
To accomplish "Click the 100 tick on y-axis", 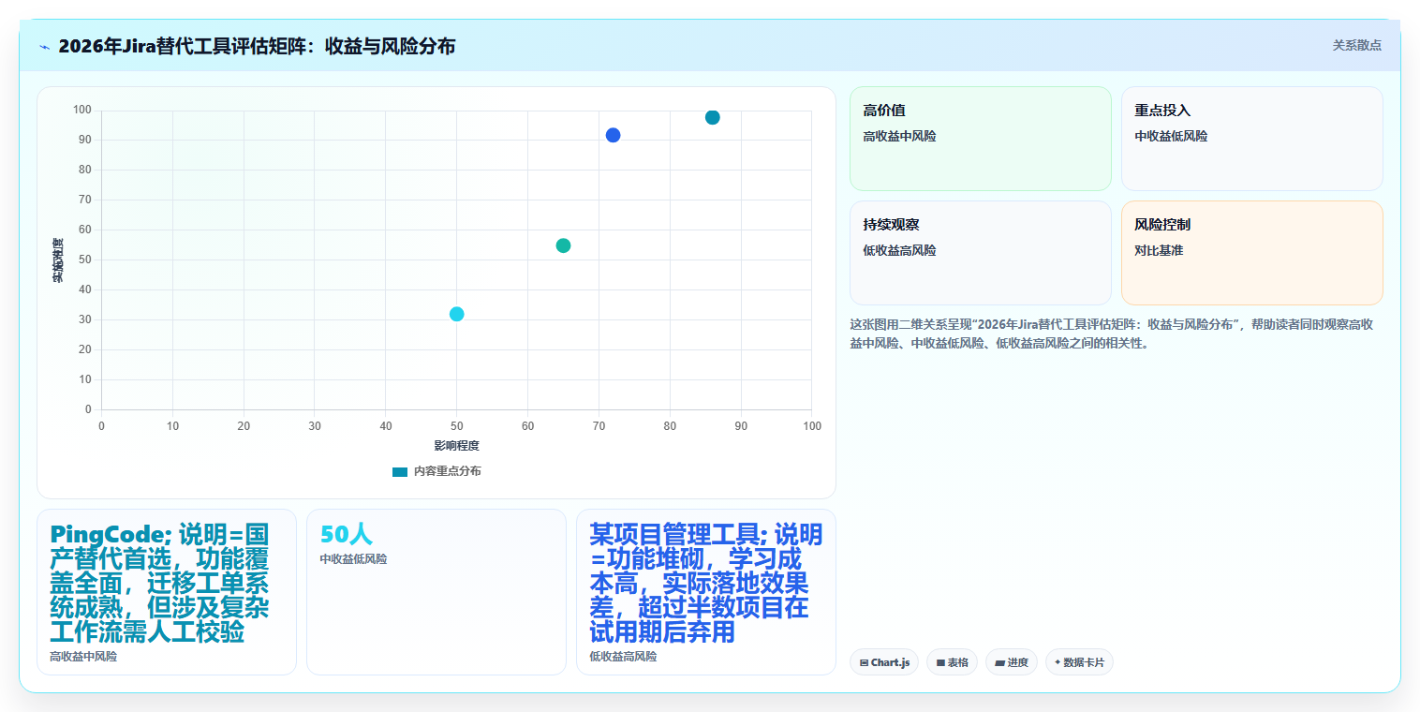I will (82, 111).
